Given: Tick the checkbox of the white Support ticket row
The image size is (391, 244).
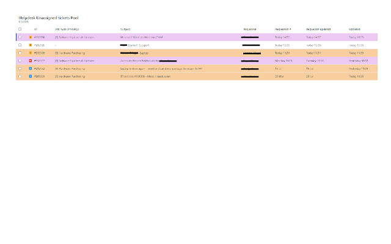Looking at the screenshot, I should 20,45.
